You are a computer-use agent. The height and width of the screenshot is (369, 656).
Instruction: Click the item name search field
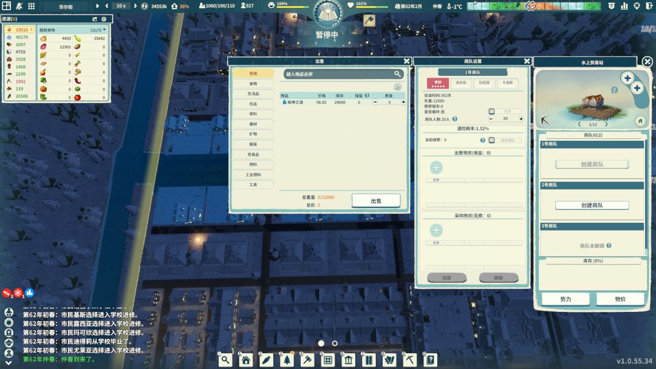(x=343, y=74)
